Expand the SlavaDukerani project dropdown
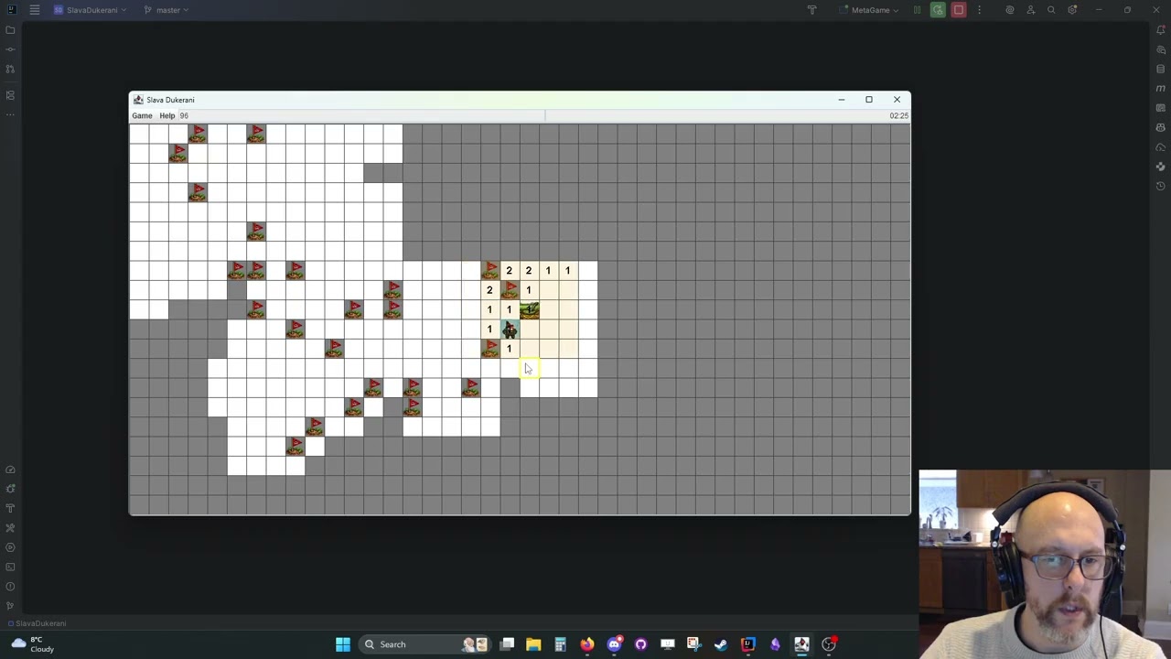The image size is (1171, 659). coord(91,10)
